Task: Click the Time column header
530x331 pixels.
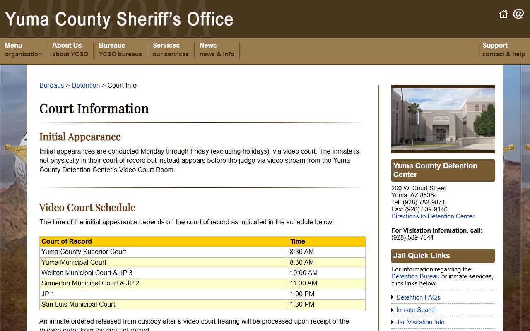Action: (327, 242)
